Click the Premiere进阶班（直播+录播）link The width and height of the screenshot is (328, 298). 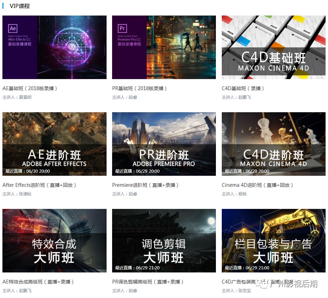145,185
